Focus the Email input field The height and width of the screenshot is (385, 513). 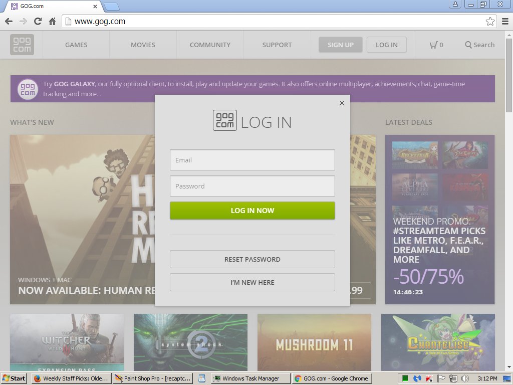pos(252,160)
